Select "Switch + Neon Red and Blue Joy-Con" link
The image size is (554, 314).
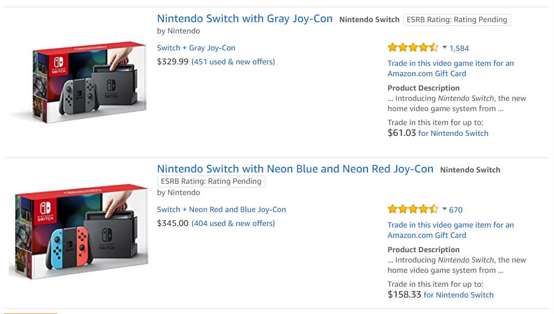222,210
